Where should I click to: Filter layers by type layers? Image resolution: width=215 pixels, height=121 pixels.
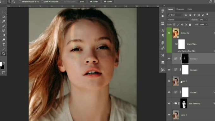pyautogui.click(x=194, y=15)
